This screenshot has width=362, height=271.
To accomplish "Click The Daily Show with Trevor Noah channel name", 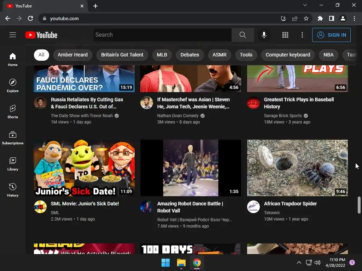I will tap(82, 116).
